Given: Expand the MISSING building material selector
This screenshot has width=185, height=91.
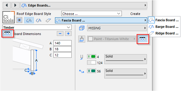Looking at the screenshot, I should [x=117, y=28].
